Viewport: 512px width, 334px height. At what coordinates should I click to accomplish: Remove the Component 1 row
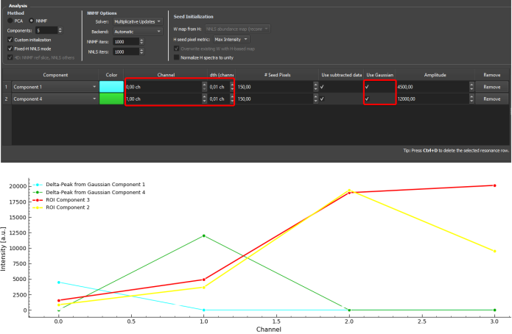pyautogui.click(x=492, y=87)
